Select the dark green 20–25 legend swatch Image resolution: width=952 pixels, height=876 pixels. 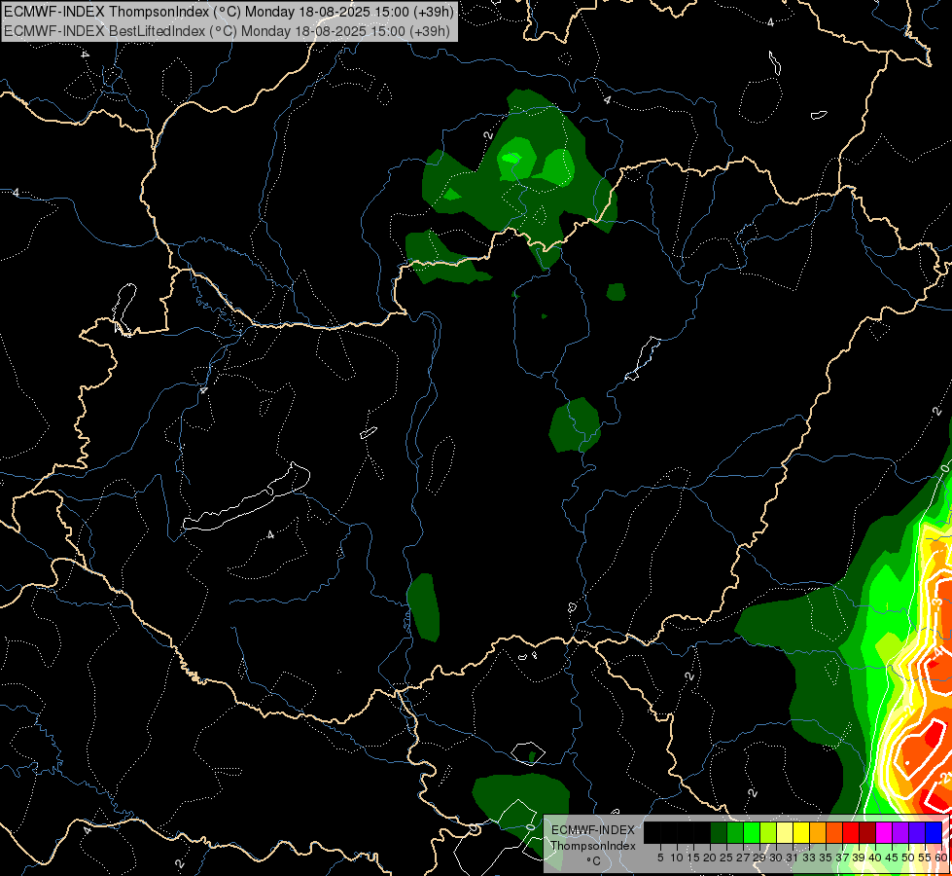[x=719, y=832]
